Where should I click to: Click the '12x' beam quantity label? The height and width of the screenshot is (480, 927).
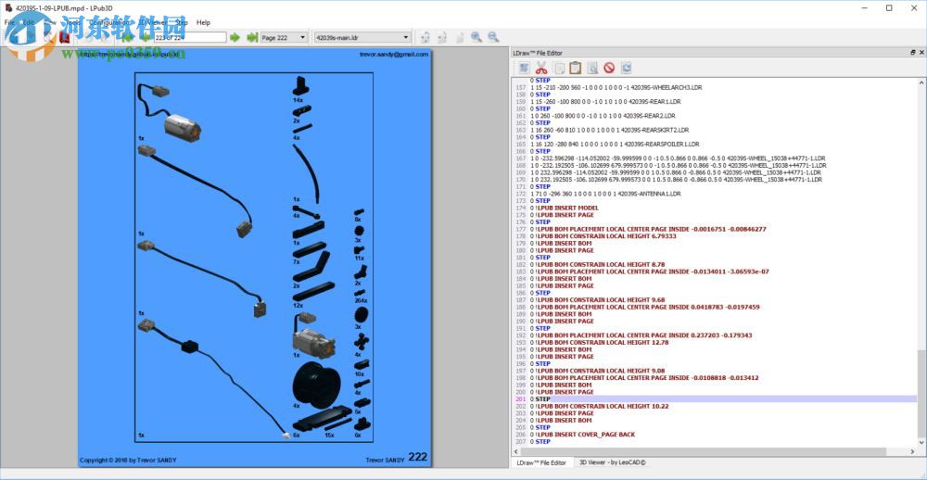point(298,306)
